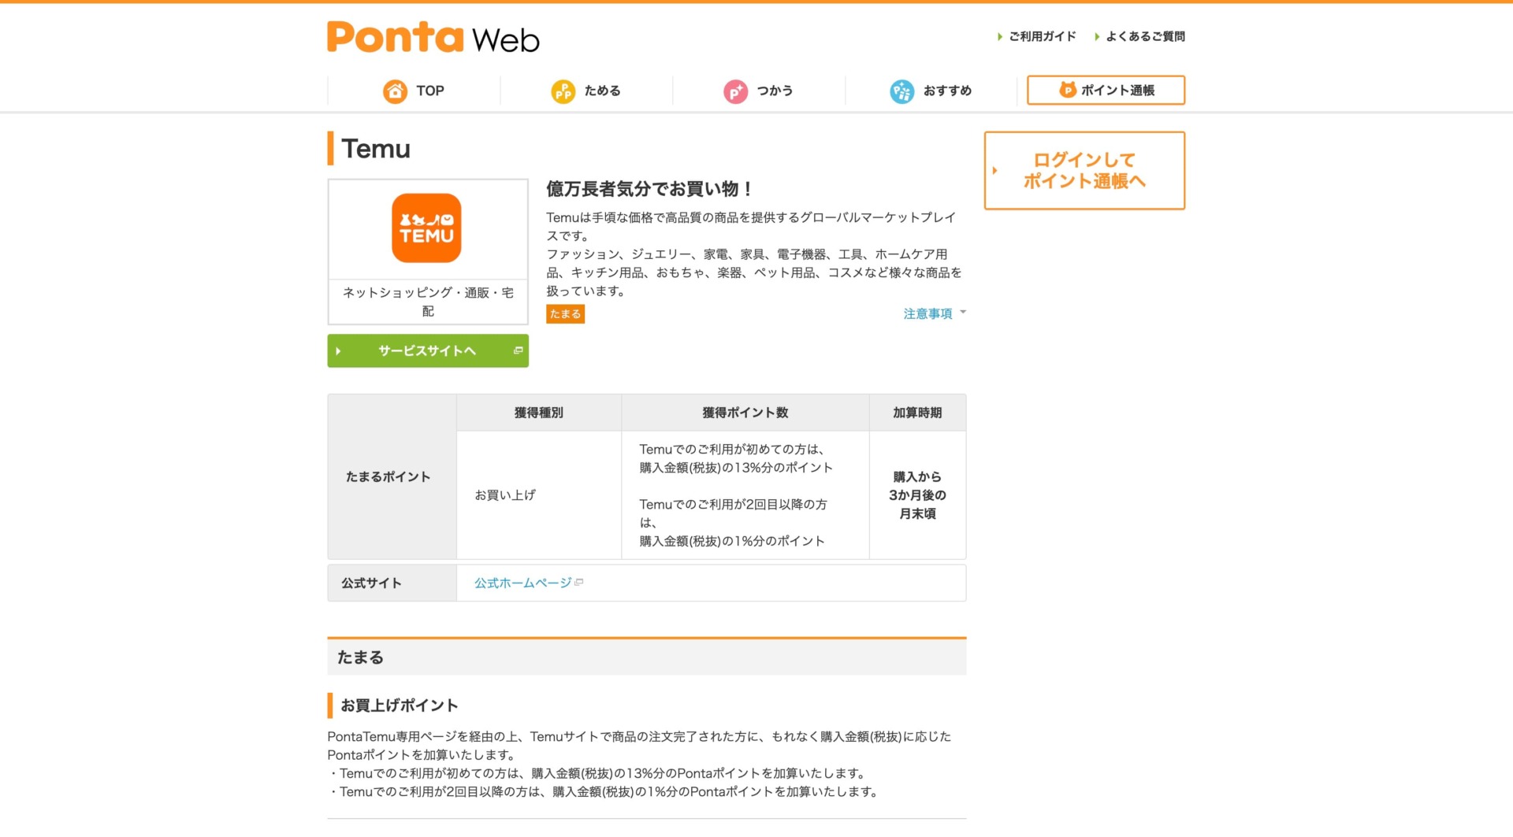Click the dropdown triangle next to 注意事項
This screenshot has width=1513, height=837.
[x=963, y=313]
